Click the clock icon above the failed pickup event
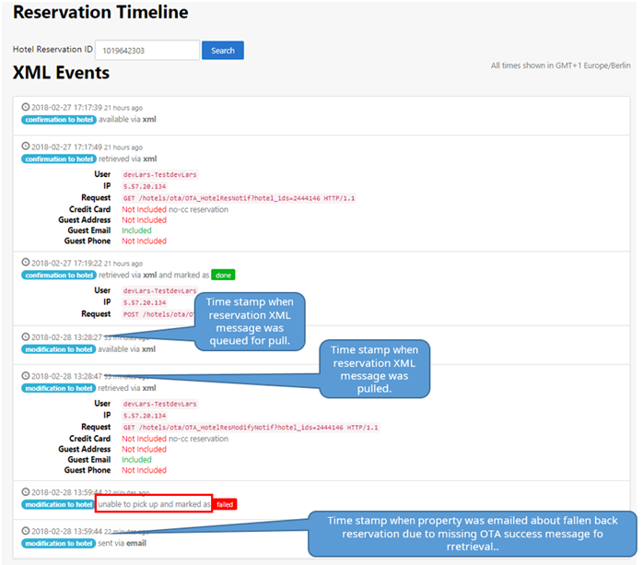Screen dimensions: 643x565 coord(26,492)
